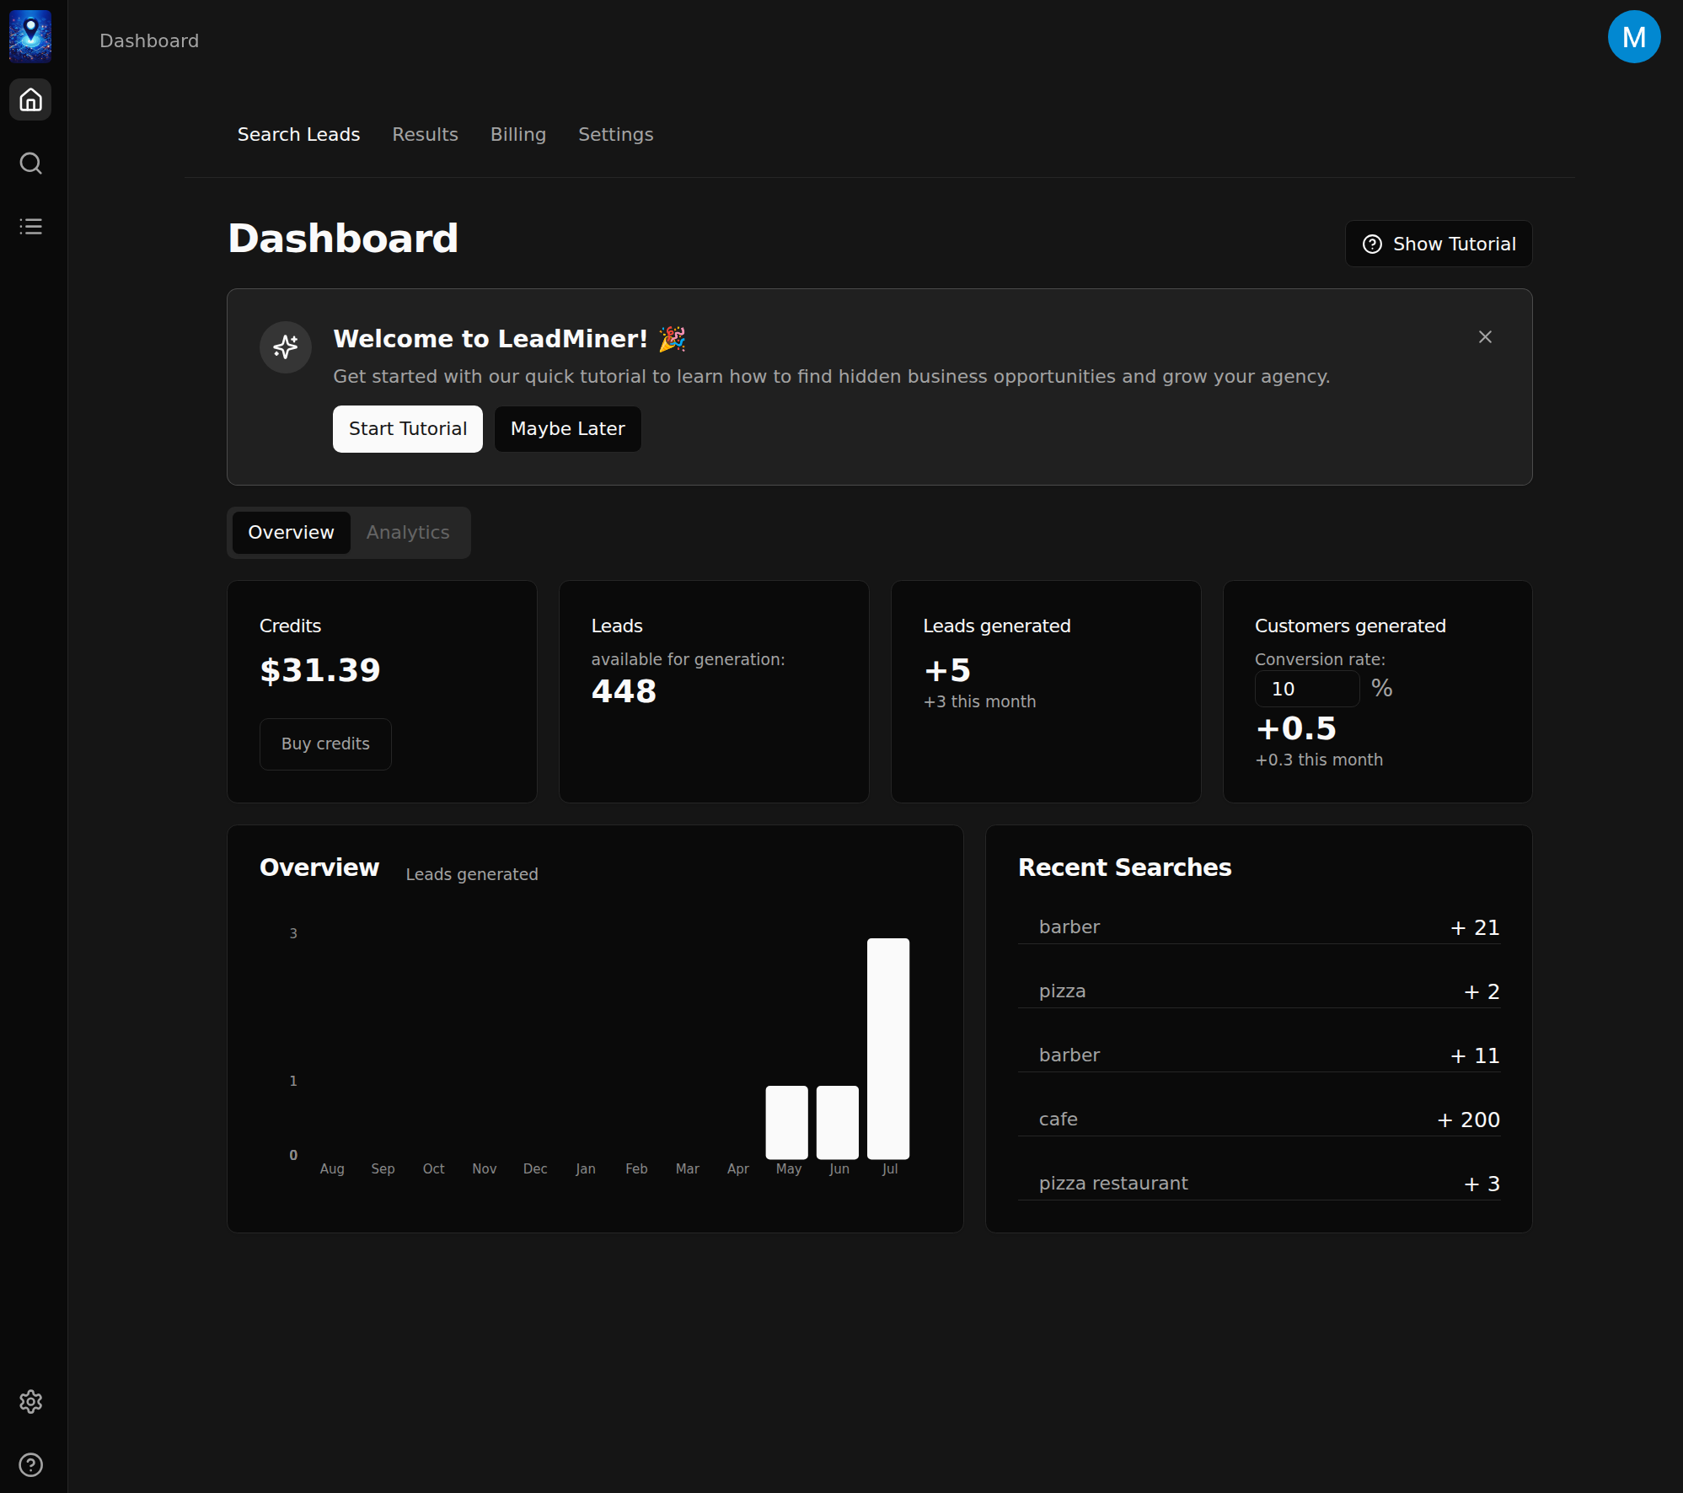Image resolution: width=1683 pixels, height=1493 pixels.
Task: Switch to the Analytics tab
Action: (x=408, y=532)
